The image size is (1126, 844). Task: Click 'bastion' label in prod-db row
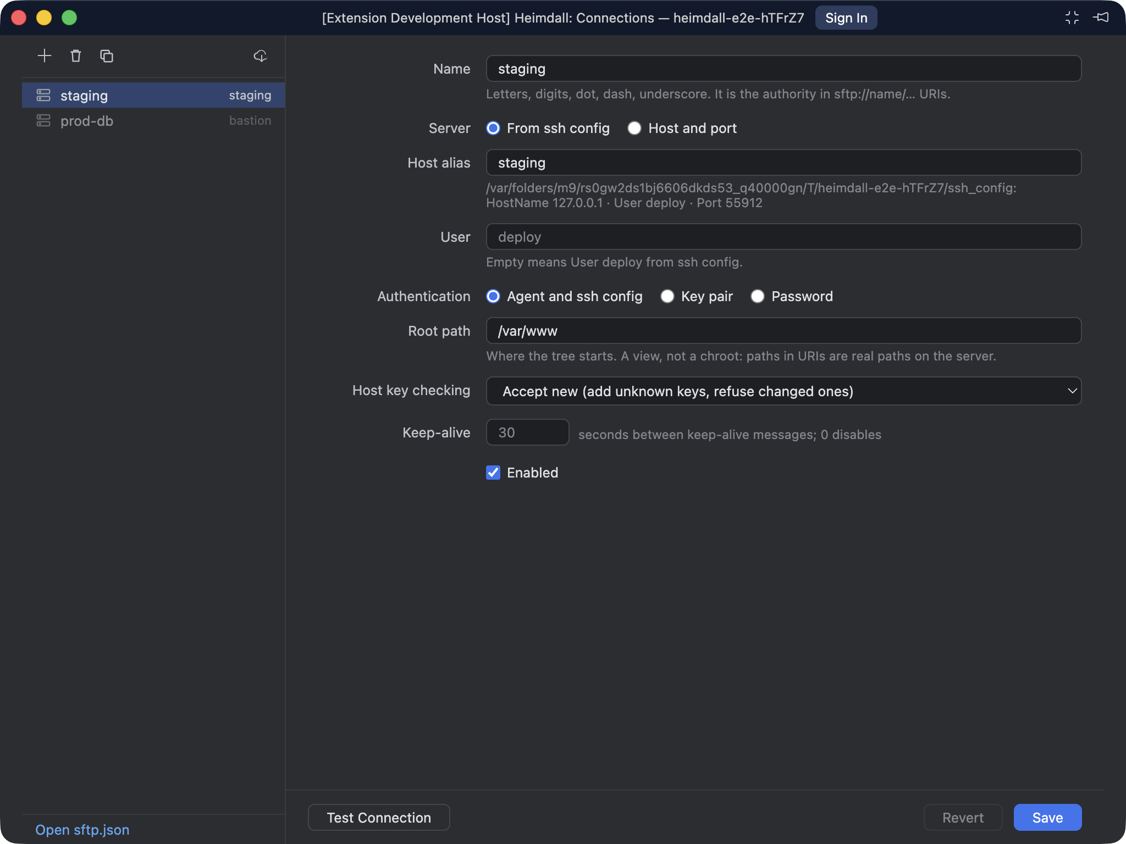click(250, 120)
